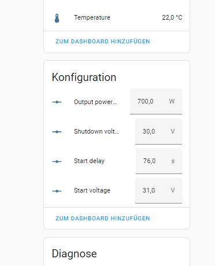Open the Start voltage entity label
Image resolution: width=215 pixels, height=266 pixels.
pos(92,190)
